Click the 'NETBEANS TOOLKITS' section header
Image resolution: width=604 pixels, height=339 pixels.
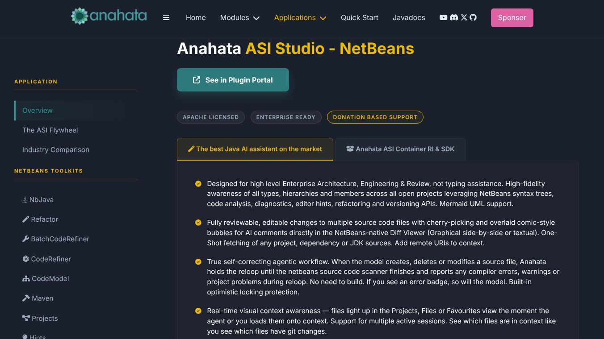click(x=49, y=171)
